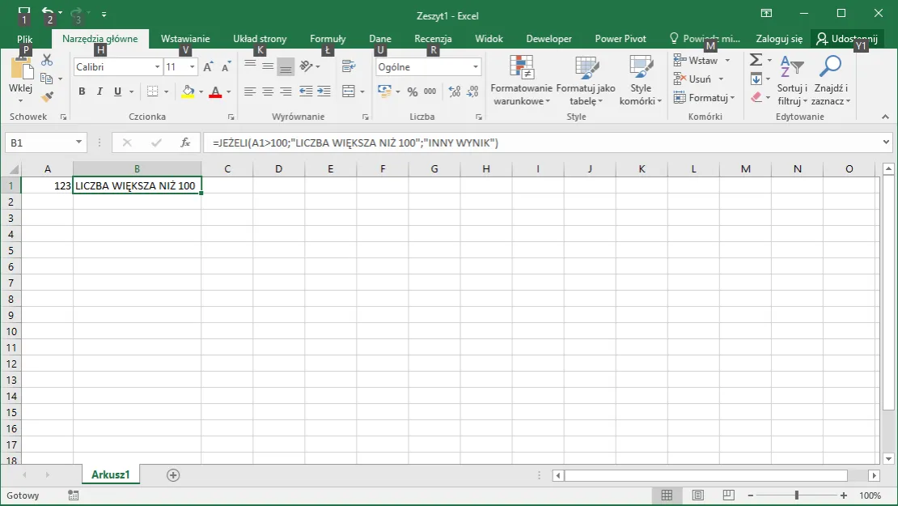898x506 pixels.
Task: Open the font color dropdown arrow
Action: tap(227, 92)
